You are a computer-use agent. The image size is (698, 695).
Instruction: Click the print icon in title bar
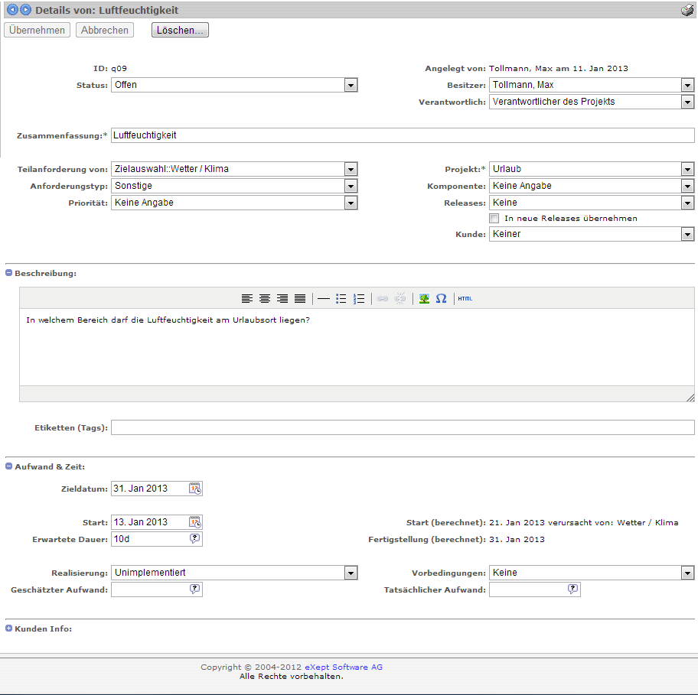click(687, 11)
